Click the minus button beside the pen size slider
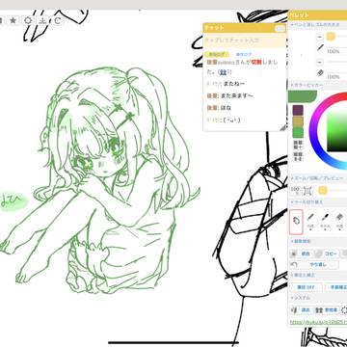Screen dimensions: 347x347 319,37
